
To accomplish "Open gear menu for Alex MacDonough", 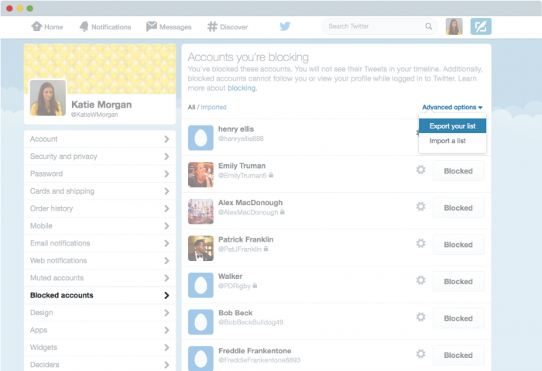I will point(420,207).
